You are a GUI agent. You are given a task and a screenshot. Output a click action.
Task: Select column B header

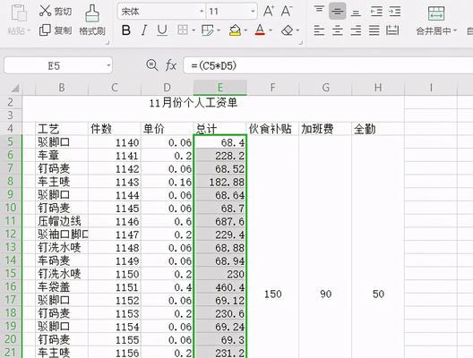[62, 88]
